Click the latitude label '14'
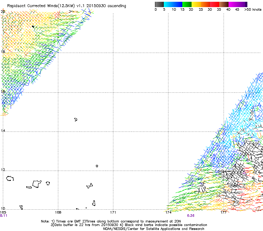 3,130
